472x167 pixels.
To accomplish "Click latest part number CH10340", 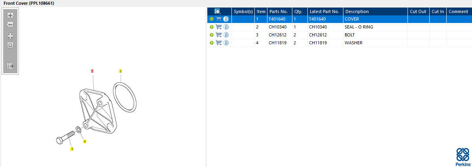I will (325, 27).
